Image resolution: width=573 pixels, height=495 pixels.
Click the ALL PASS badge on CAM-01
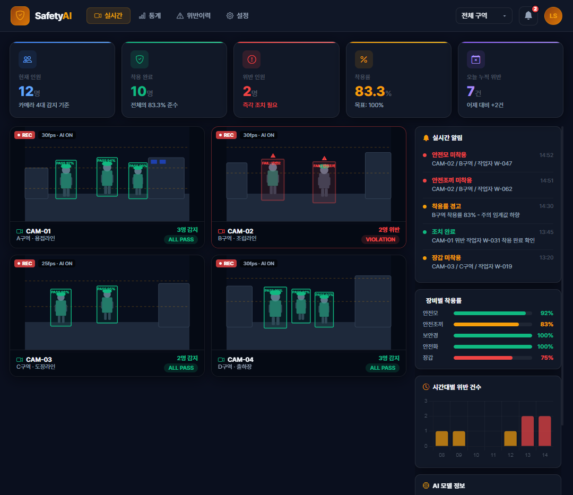pyautogui.click(x=181, y=240)
